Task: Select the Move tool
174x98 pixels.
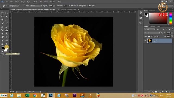Action: (7, 13)
